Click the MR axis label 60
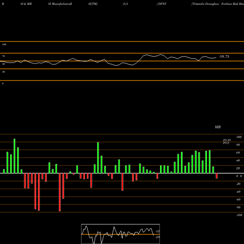The width and height of the screenshot is (244, 244). tap(238, 153)
